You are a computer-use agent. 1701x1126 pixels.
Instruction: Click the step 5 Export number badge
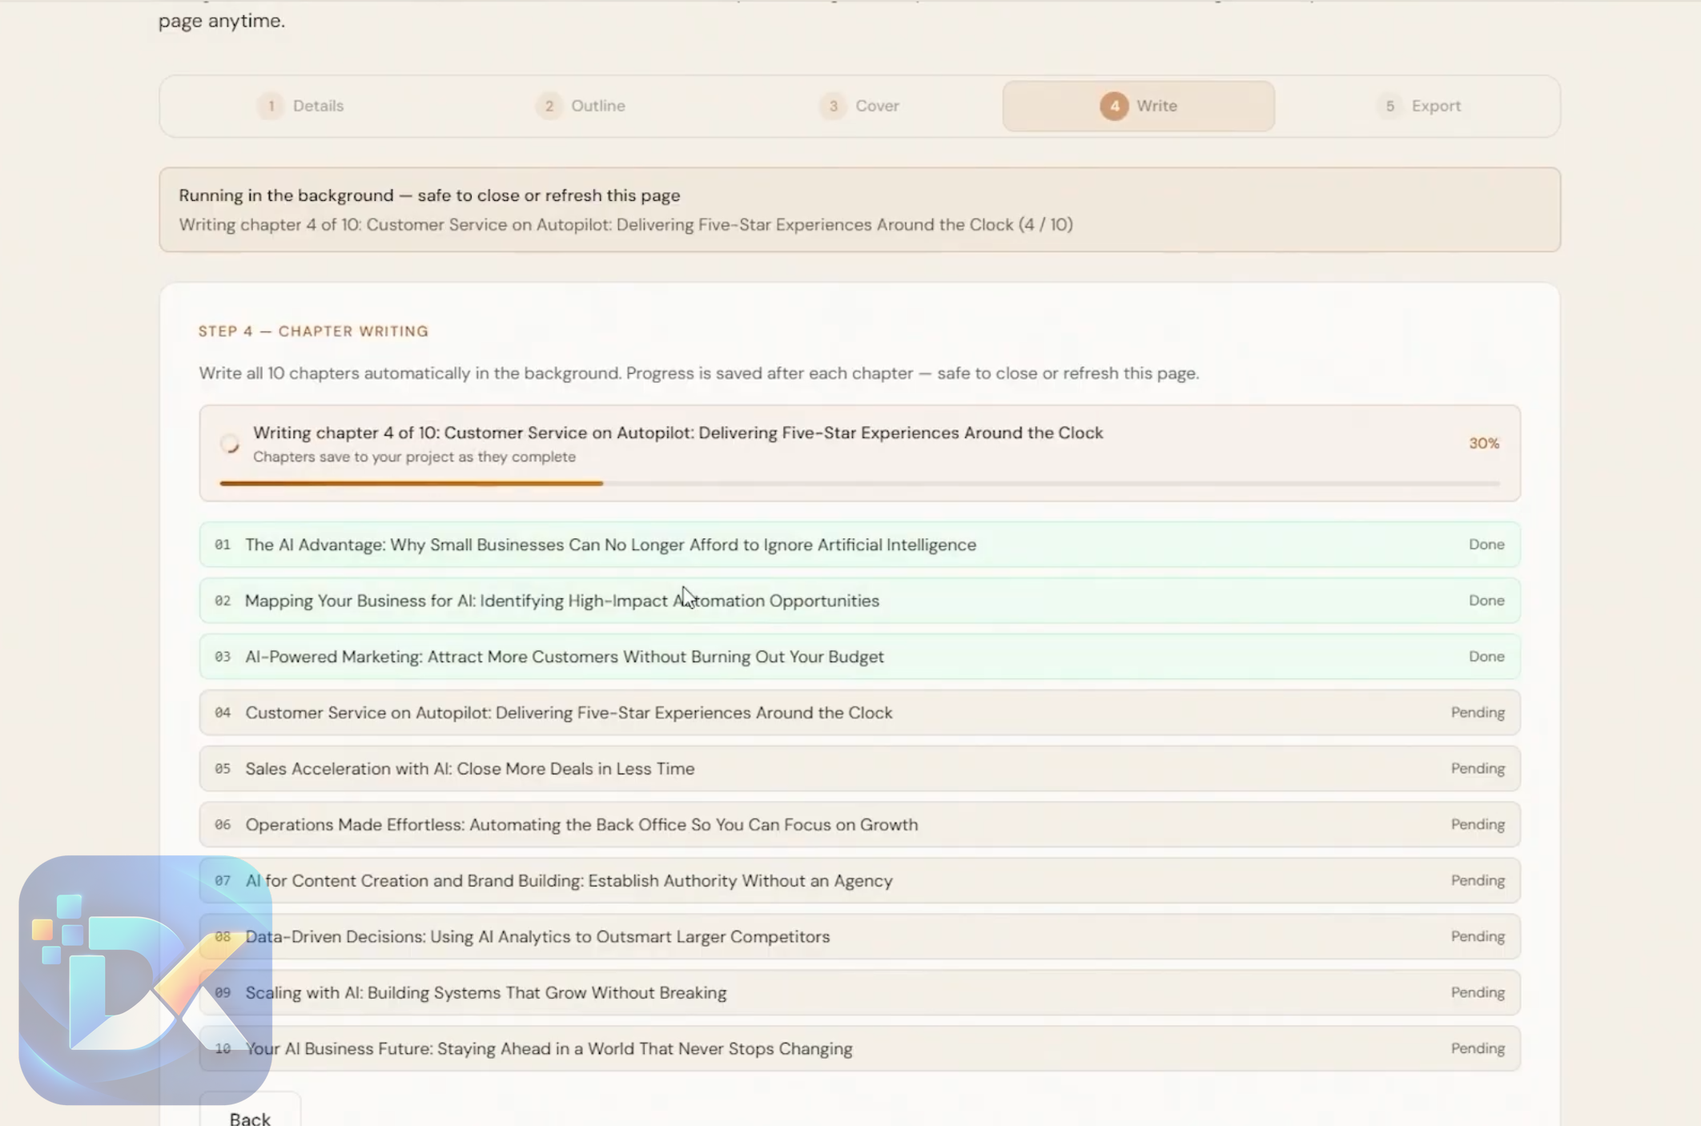(x=1389, y=106)
